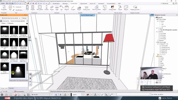This screenshot has width=178, height=100.
Task: Select the Poutre beam tool
Action: [52, 8]
